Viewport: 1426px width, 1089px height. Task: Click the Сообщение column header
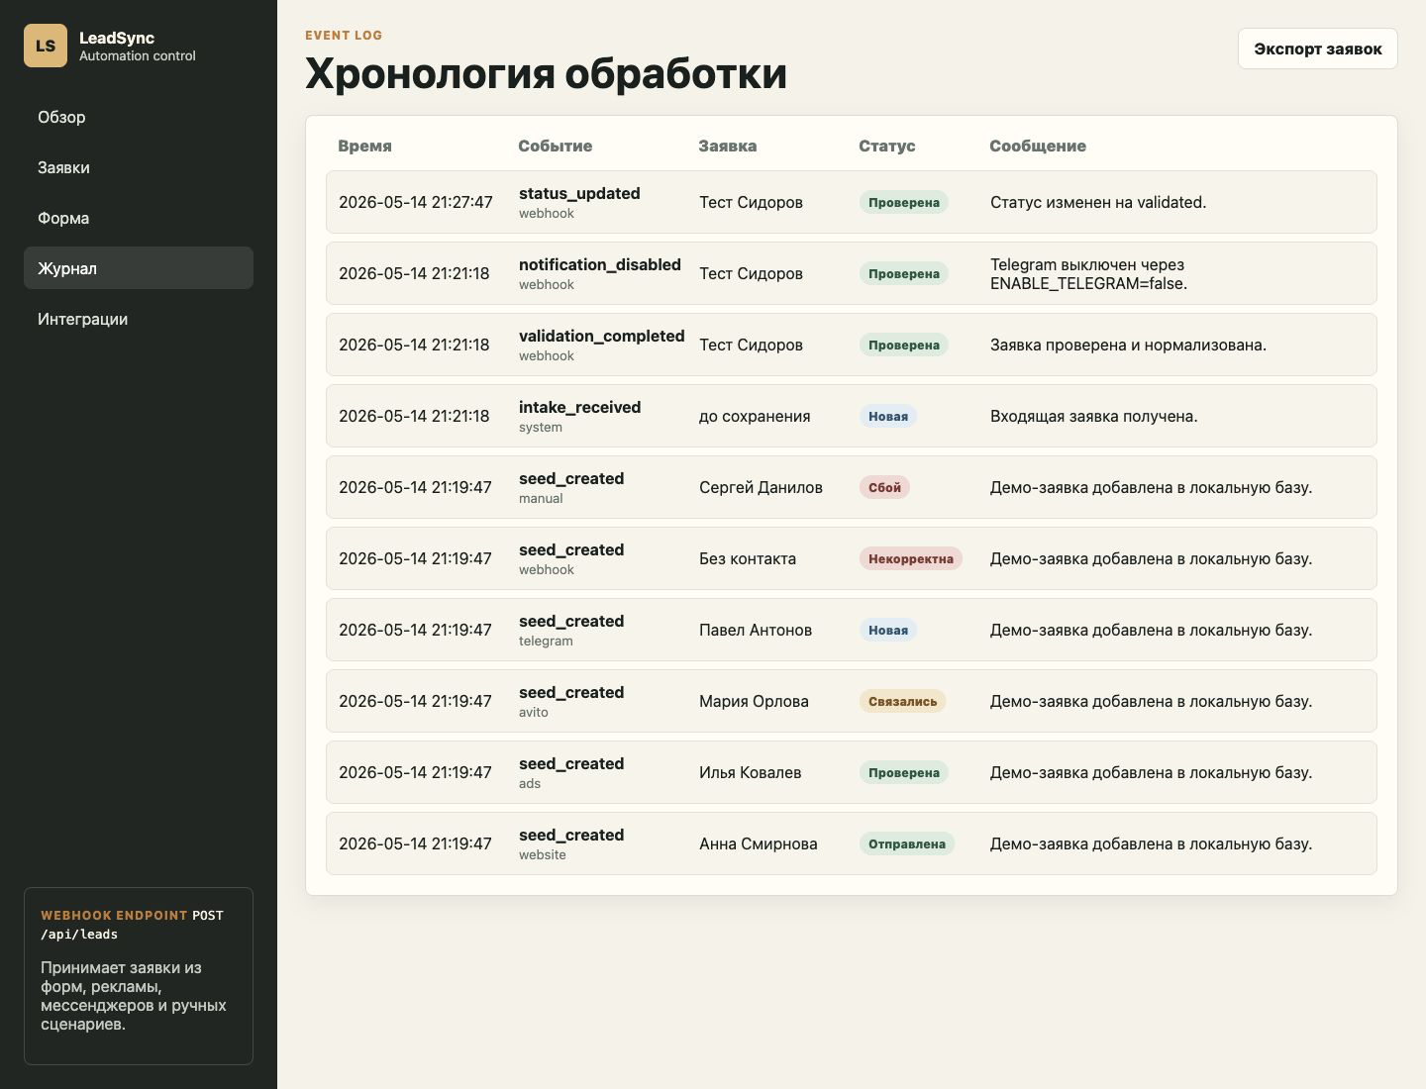pos(1038,146)
